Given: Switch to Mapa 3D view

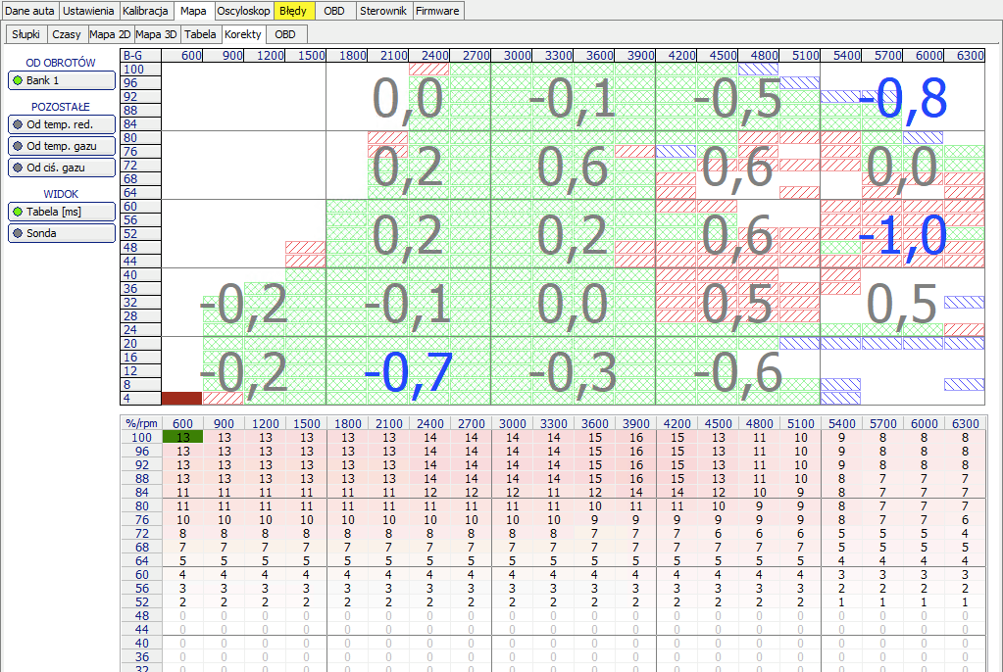Looking at the screenshot, I should coord(157,34).
